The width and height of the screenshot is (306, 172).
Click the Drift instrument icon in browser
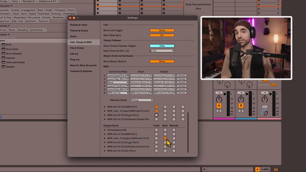click(x=3, y=44)
